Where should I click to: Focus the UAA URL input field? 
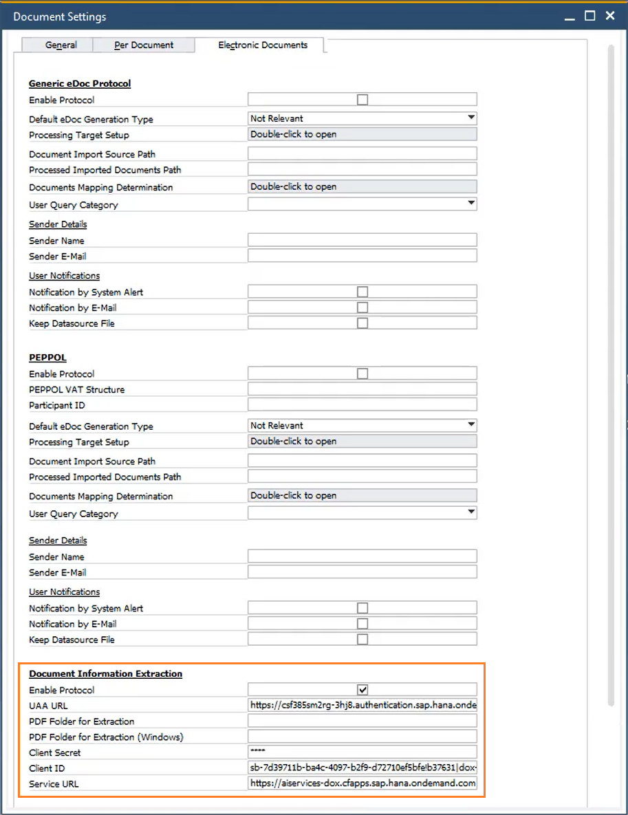[362, 705]
